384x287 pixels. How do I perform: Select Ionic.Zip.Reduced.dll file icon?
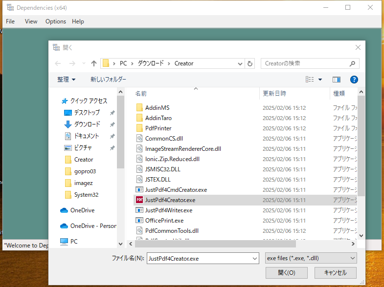(x=139, y=159)
